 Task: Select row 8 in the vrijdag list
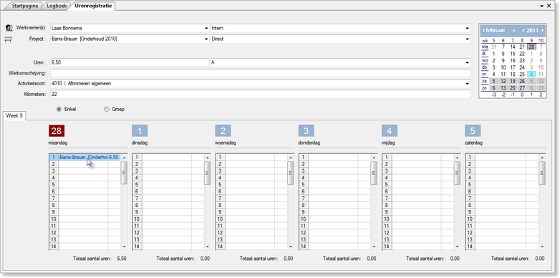click(x=418, y=206)
